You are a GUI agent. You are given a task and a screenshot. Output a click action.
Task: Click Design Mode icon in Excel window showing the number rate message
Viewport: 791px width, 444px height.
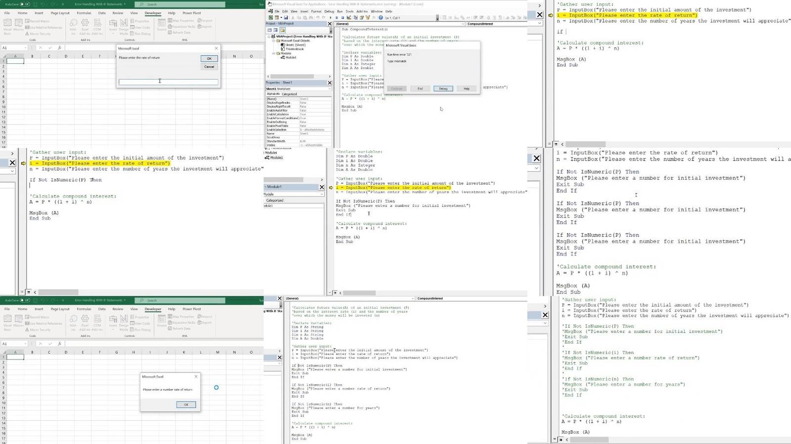click(124, 322)
